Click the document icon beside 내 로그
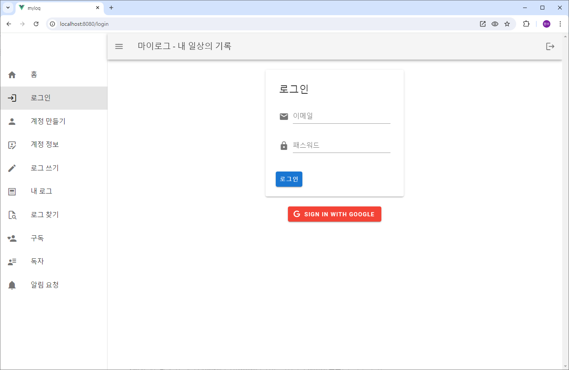569x370 pixels. [12, 191]
